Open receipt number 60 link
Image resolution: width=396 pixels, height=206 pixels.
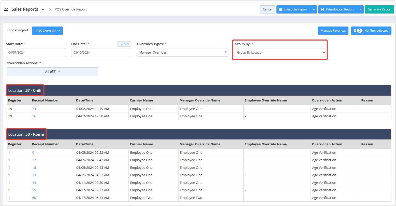pos(34,198)
